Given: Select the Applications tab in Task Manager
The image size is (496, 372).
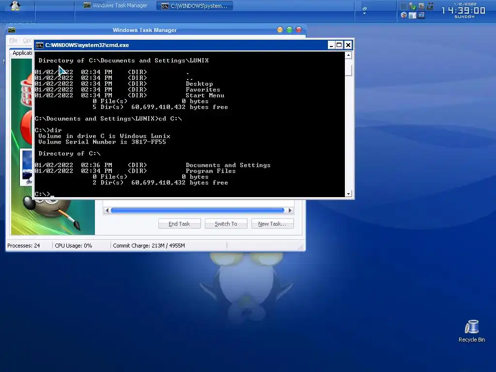Looking at the screenshot, I should 22,53.
